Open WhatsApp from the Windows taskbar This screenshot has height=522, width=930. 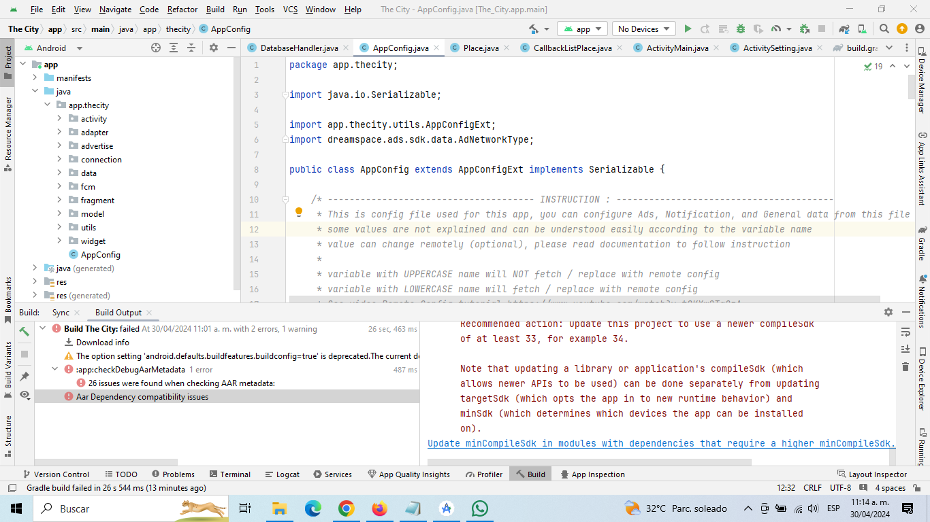click(480, 508)
